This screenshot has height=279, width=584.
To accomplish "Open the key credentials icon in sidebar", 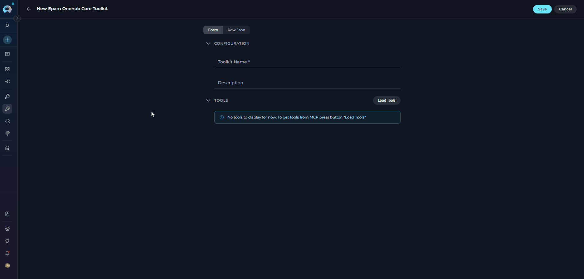I will (7, 96).
